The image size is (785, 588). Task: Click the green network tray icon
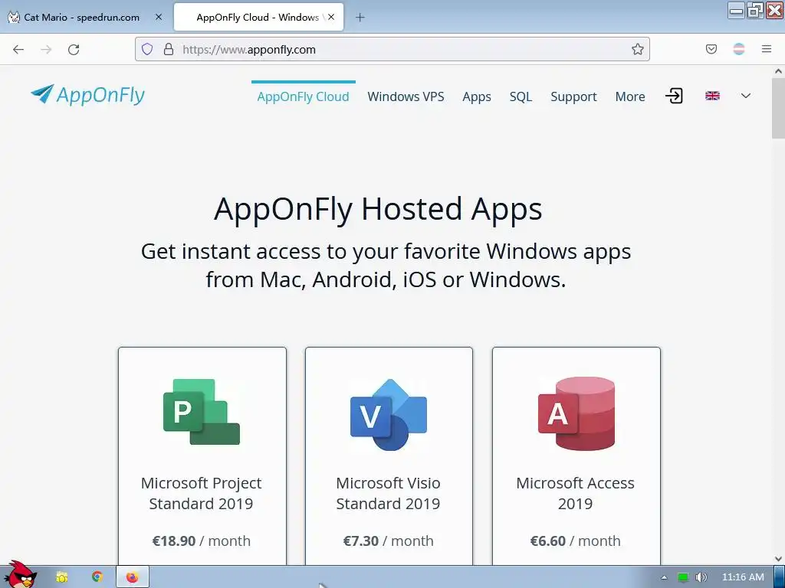683,577
